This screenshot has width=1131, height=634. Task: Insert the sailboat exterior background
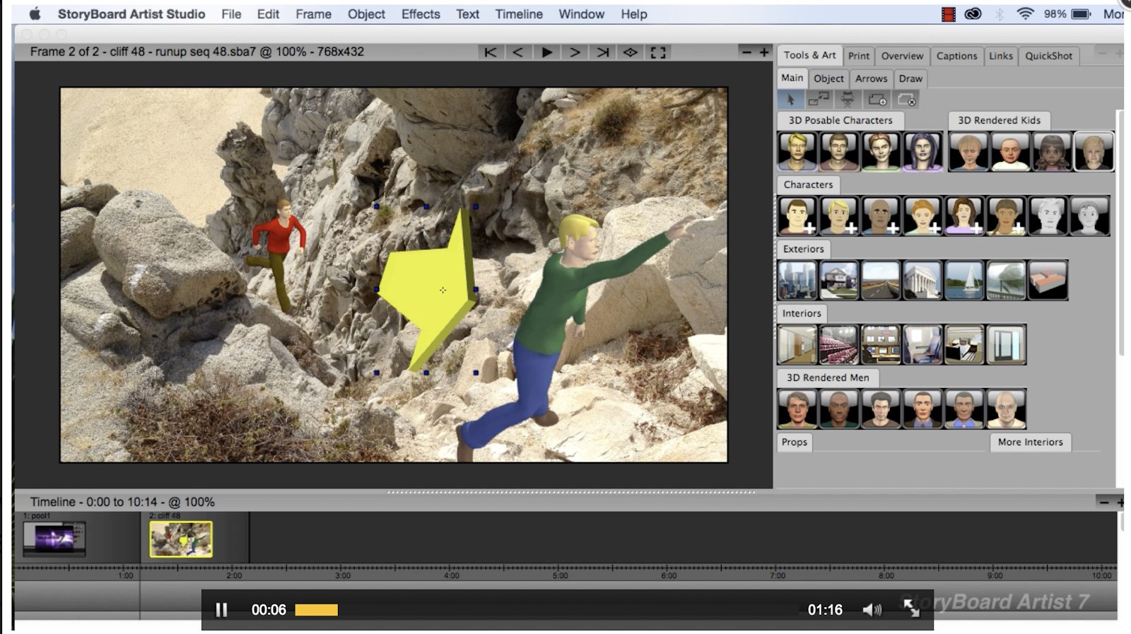(963, 280)
